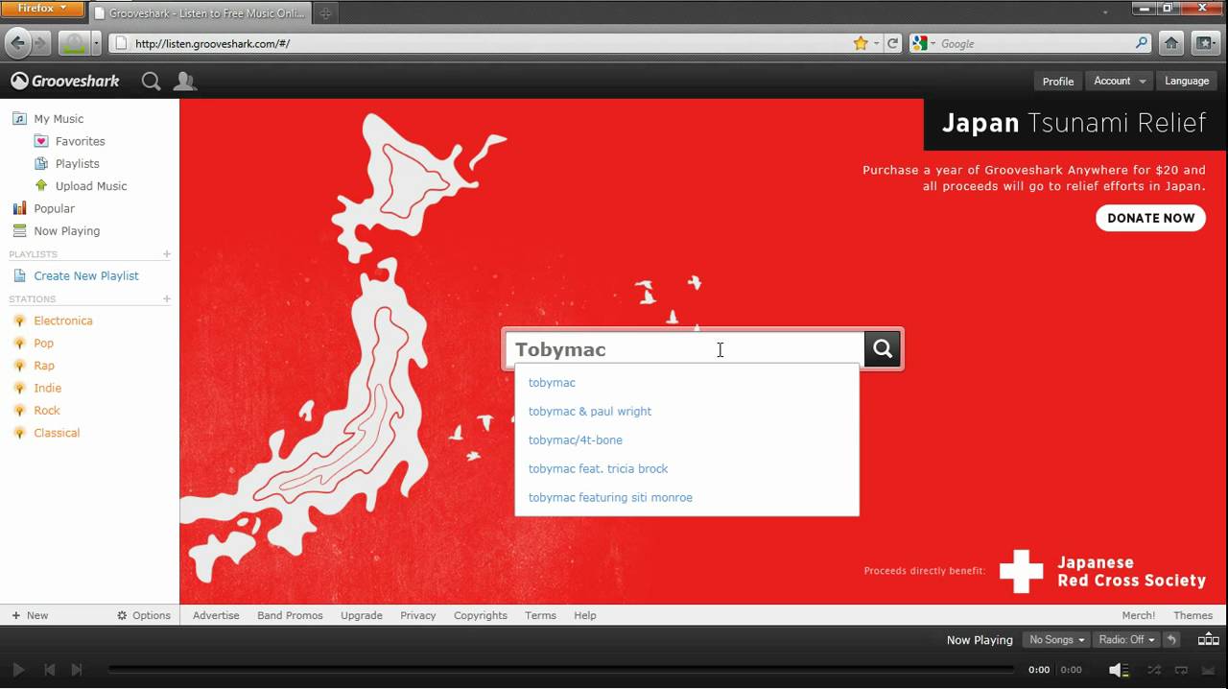Toggle the queue size display icon

(1209, 640)
